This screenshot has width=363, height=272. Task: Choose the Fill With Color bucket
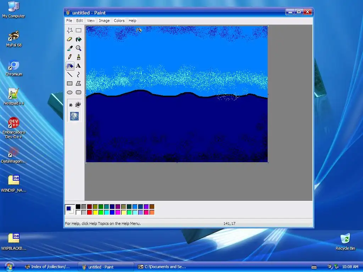click(78, 39)
